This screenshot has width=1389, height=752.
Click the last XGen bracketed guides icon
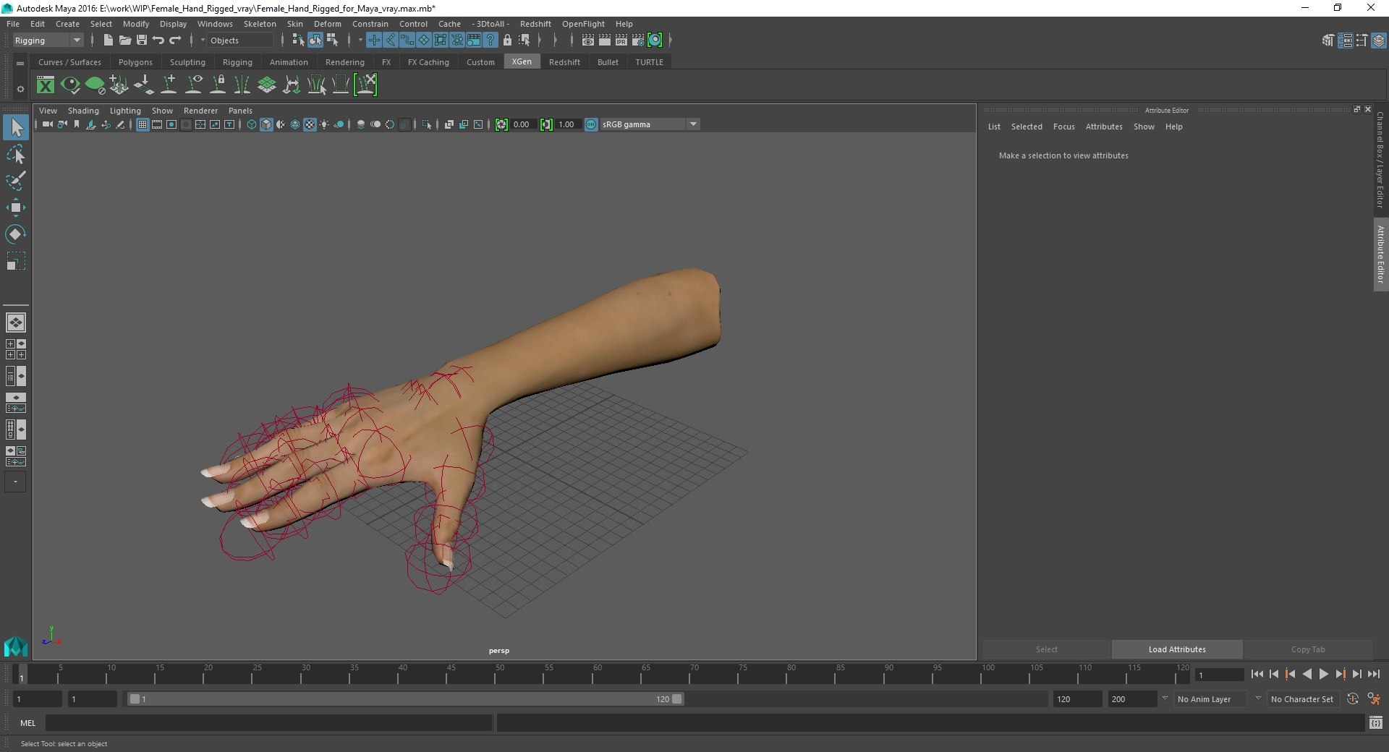[366, 85]
